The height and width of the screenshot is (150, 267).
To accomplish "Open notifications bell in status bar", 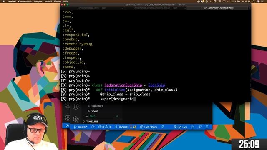I will [x=207, y=127].
